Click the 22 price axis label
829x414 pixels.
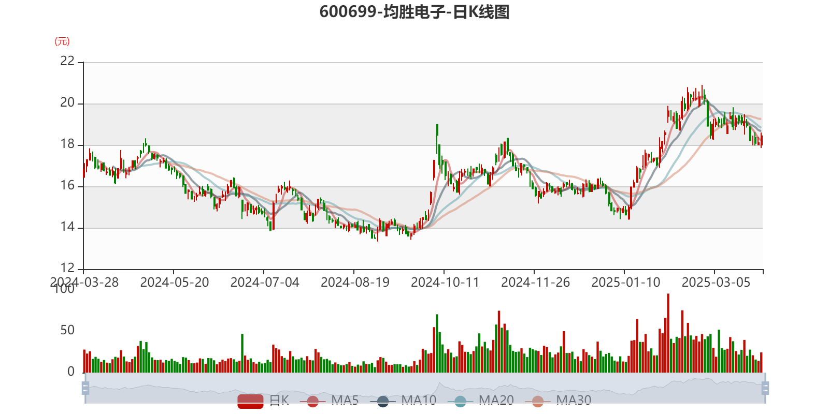click(x=67, y=61)
